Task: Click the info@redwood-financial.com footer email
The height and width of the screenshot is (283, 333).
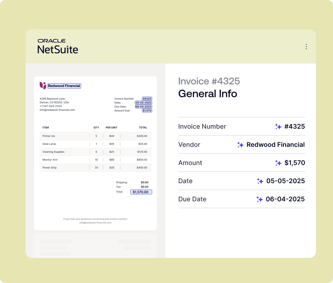Action: (x=95, y=223)
